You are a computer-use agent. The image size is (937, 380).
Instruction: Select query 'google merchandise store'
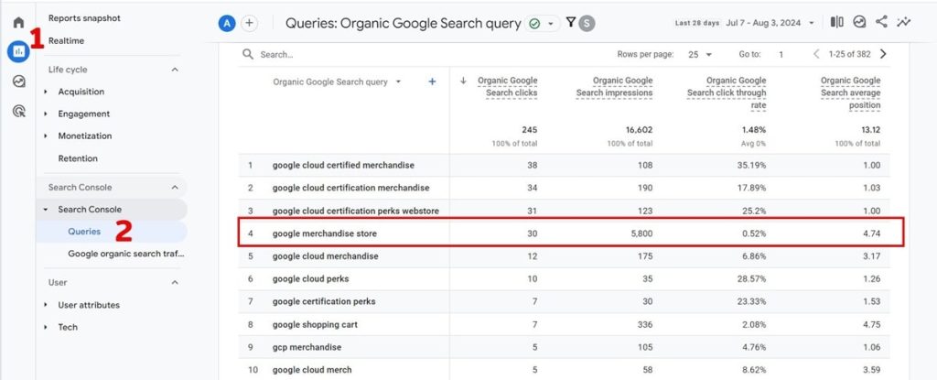(x=325, y=233)
